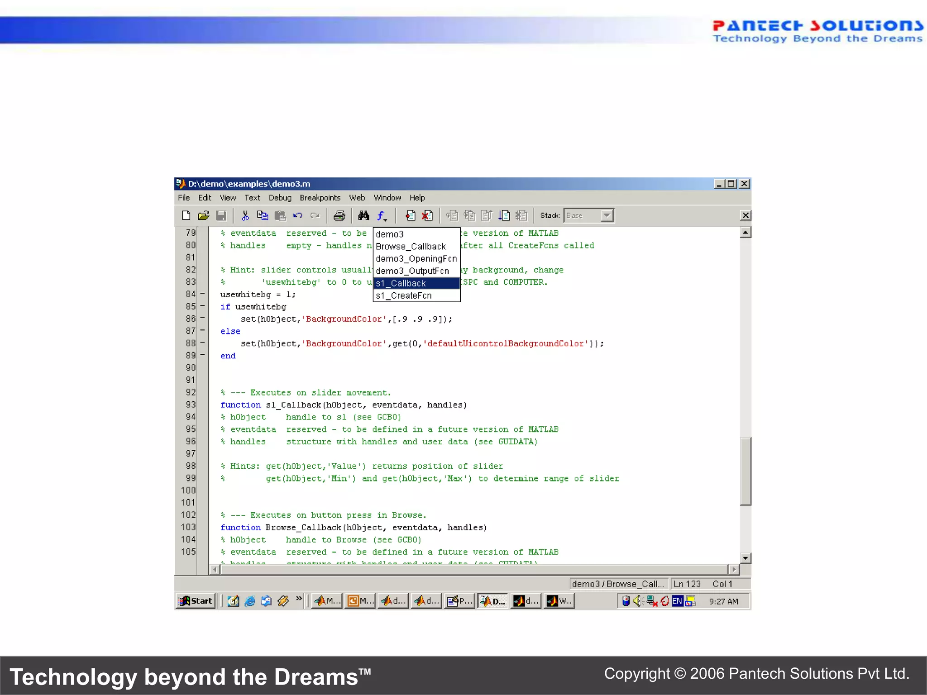Click the active 'D...' taskbar button
This screenshot has height=695, width=927.
pos(492,601)
